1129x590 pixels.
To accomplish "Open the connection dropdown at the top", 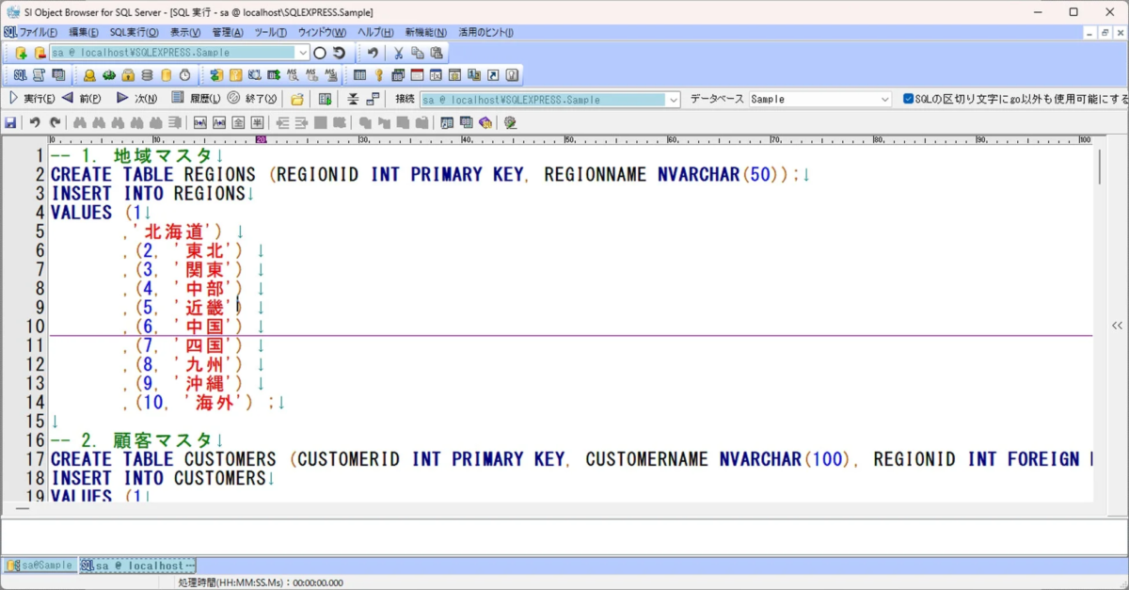I will [305, 54].
